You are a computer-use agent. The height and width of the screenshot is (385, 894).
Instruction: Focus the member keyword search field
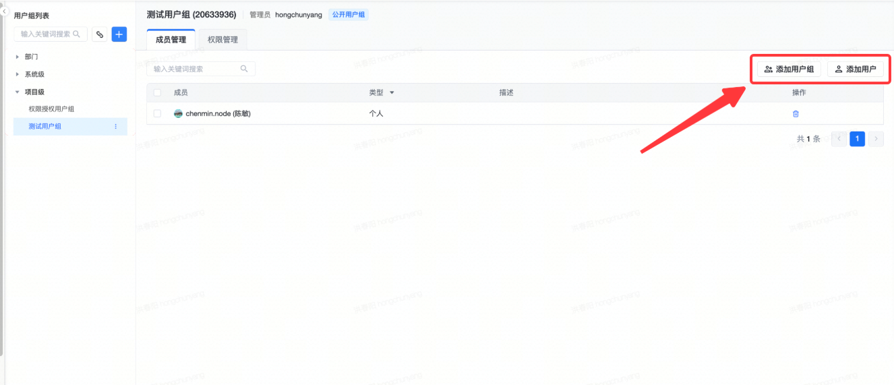point(201,69)
